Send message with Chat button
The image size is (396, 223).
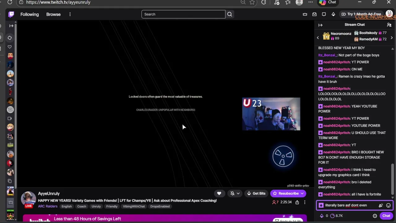[x=386, y=216]
